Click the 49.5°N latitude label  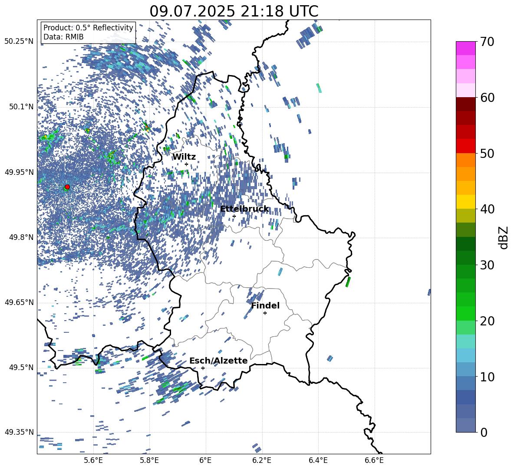click(21, 367)
